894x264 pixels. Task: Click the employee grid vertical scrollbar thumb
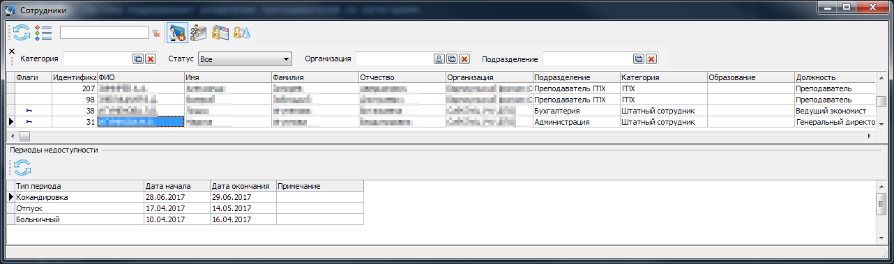[x=881, y=101]
